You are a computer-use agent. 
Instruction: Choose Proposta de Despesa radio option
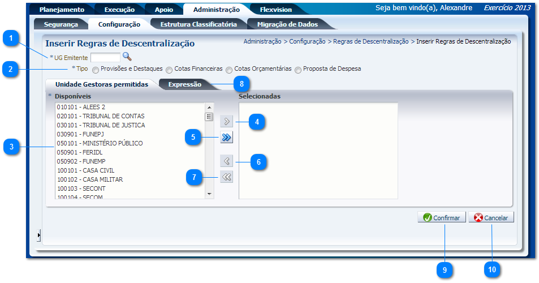coord(298,70)
